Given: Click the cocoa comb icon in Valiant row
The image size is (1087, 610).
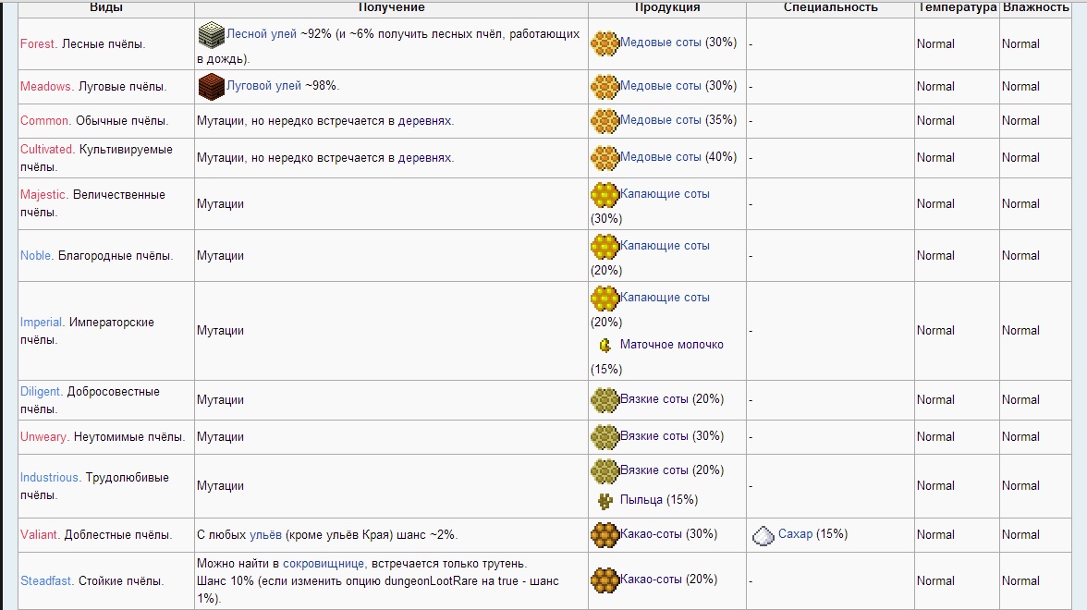Looking at the screenshot, I should (605, 534).
